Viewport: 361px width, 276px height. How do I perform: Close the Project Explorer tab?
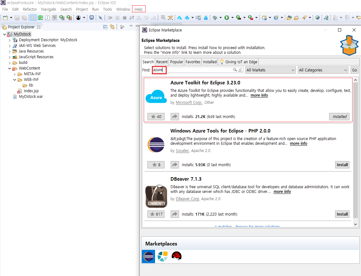39,27
